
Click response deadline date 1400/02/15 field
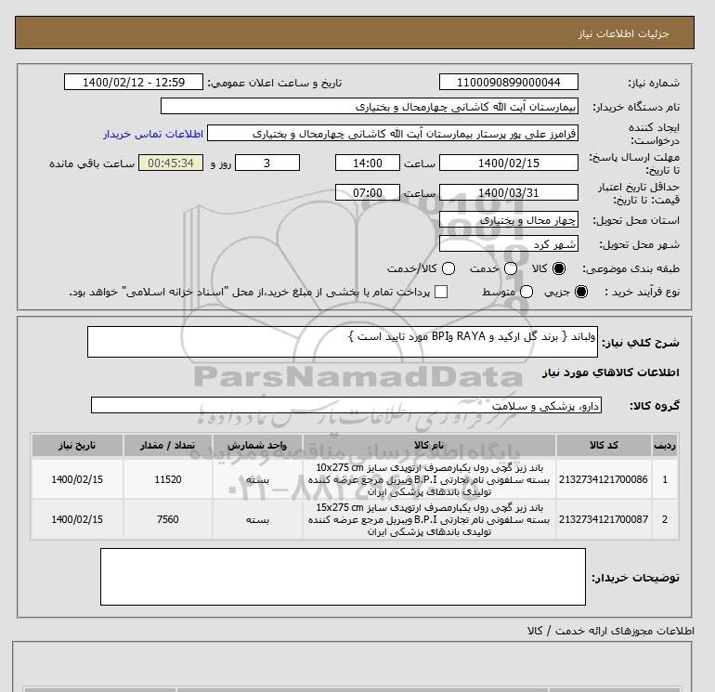pos(509,163)
